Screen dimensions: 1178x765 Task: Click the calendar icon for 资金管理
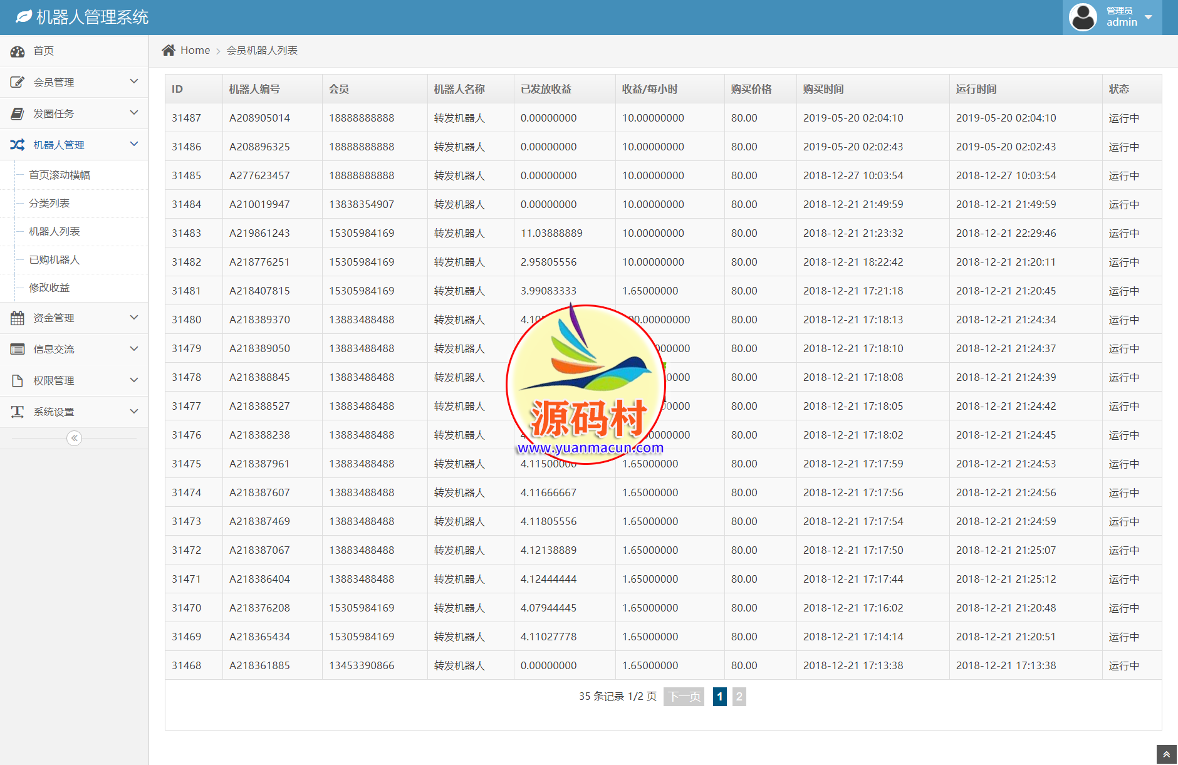coord(18,318)
